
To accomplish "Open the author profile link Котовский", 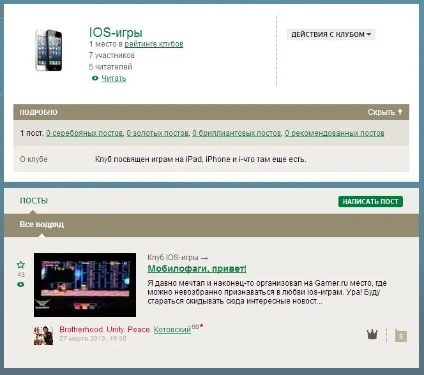I will (x=172, y=330).
